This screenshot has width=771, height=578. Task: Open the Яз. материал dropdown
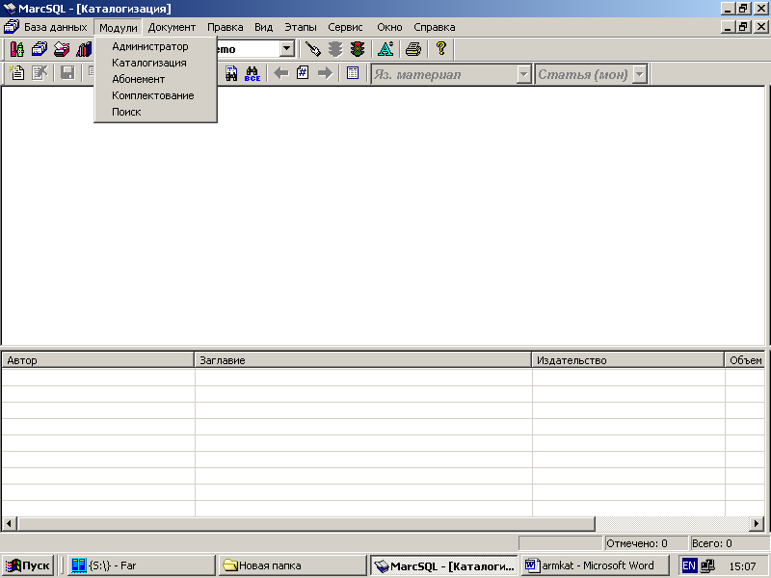click(x=524, y=75)
